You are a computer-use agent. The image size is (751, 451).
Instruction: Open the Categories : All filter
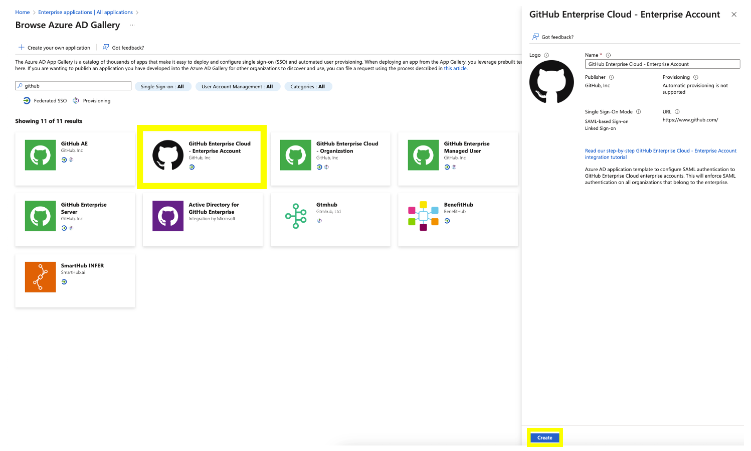coord(308,87)
